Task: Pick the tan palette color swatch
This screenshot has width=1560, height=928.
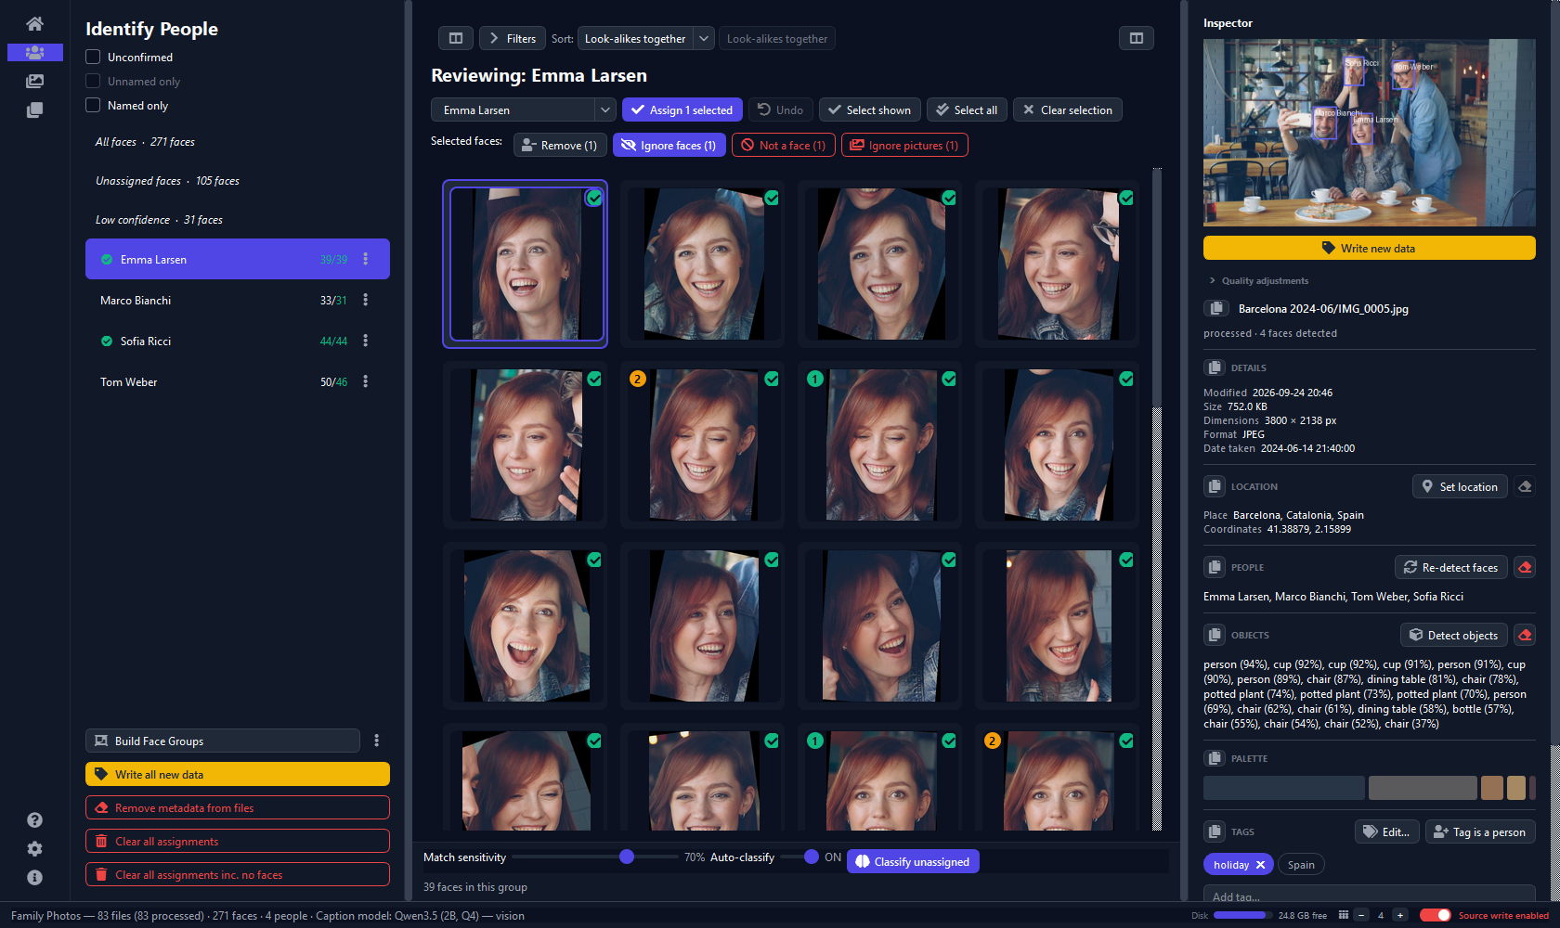Action: pyautogui.click(x=1516, y=788)
